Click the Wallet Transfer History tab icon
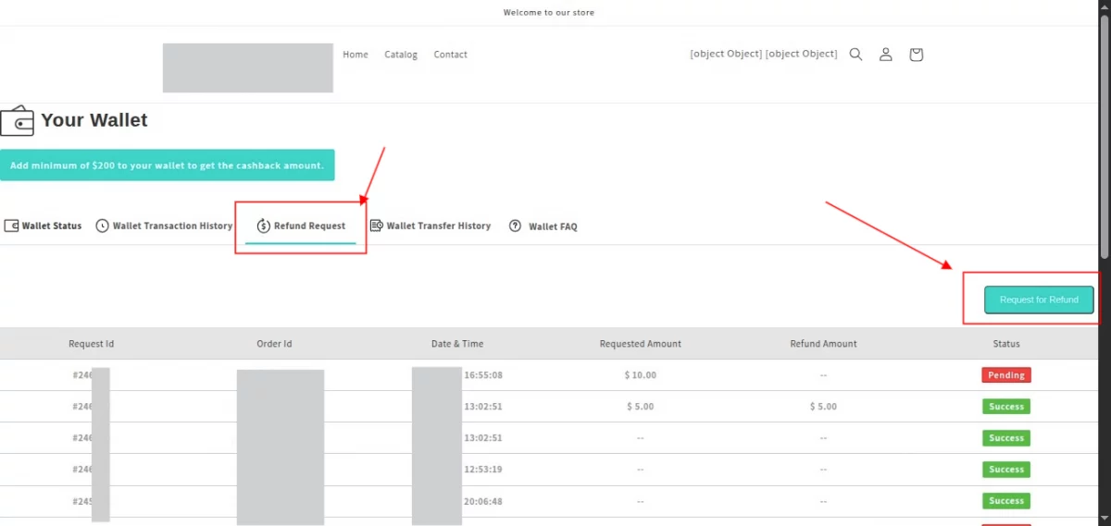 377,226
